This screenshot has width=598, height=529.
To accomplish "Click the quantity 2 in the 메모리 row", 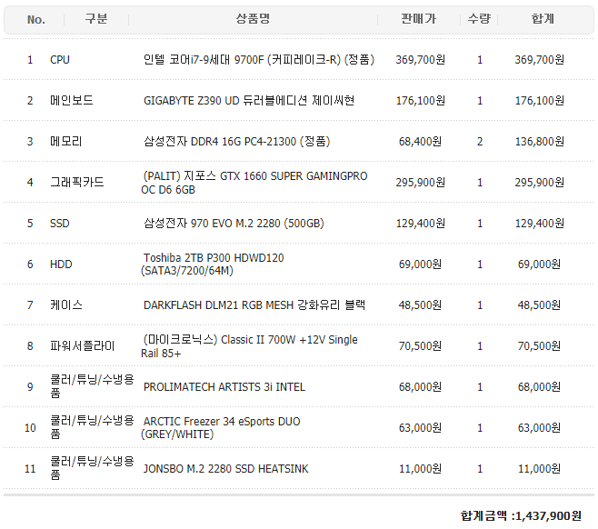I will 480,142.
